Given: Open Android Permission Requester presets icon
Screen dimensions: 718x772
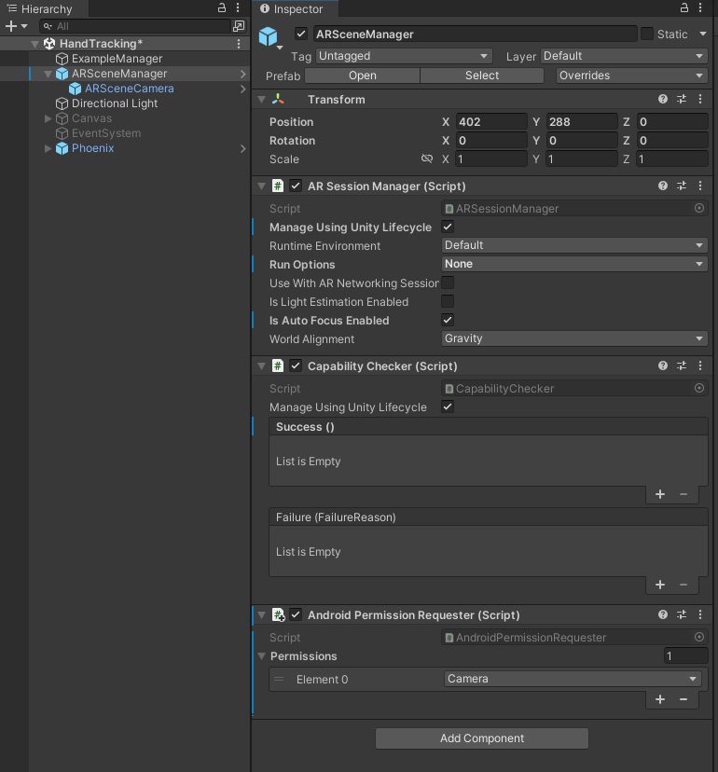Looking at the screenshot, I should coord(682,614).
